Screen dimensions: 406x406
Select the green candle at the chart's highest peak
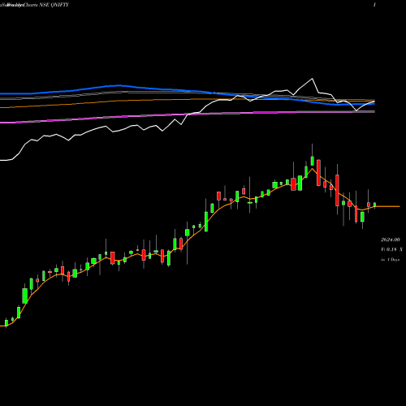tap(313, 161)
